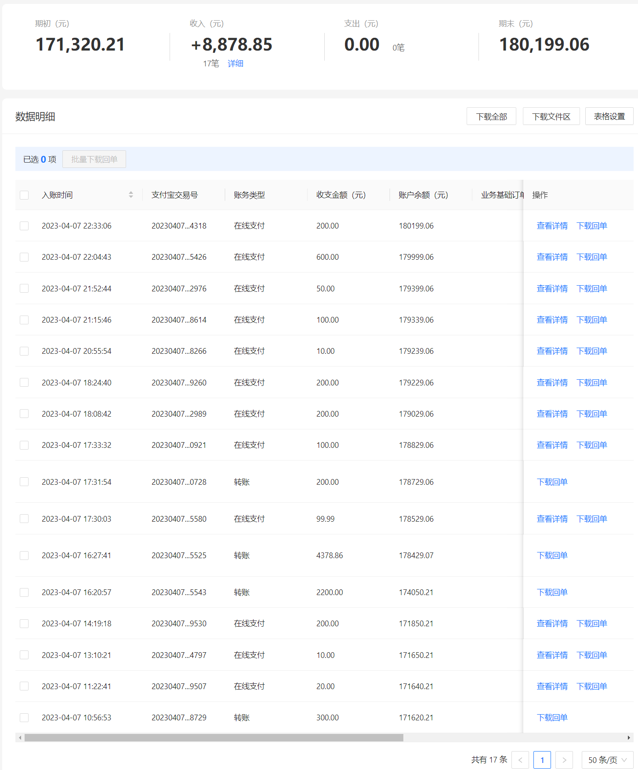Image resolution: width=638 pixels, height=770 pixels.
Task: Open the 50 条/页 page size dropdown
Action: pyautogui.click(x=607, y=760)
